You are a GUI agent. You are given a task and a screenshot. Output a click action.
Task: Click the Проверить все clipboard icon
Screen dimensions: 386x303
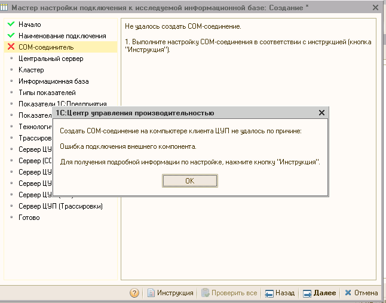click(205, 293)
